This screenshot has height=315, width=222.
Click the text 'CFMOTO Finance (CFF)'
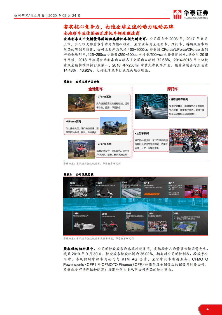pyautogui.click(x=123, y=264)
